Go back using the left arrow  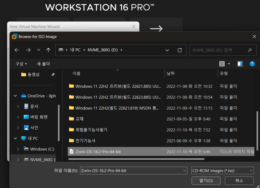(x=17, y=50)
